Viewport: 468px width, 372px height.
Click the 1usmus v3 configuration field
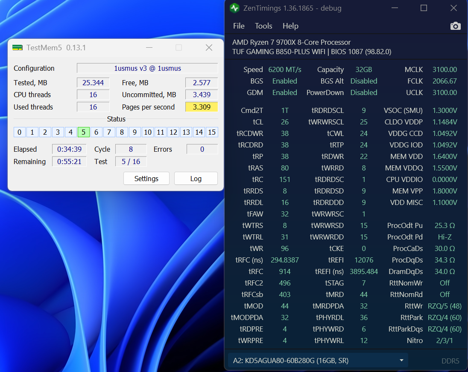[147, 68]
